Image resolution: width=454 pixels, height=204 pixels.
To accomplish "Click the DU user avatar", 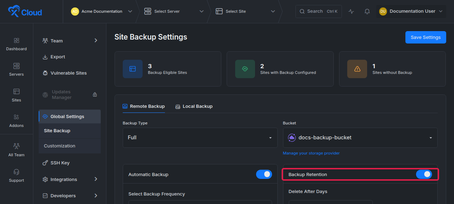I will click(x=383, y=11).
